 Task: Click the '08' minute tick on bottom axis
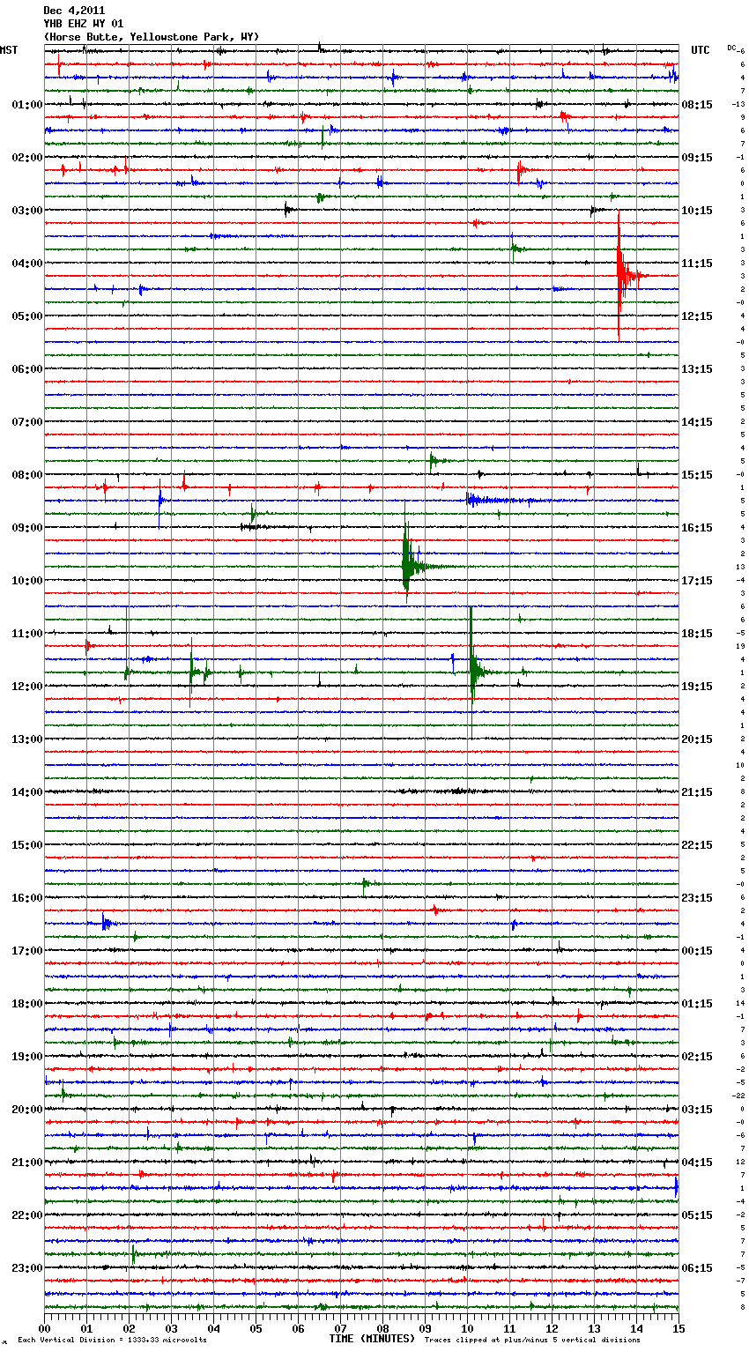coord(382,1328)
